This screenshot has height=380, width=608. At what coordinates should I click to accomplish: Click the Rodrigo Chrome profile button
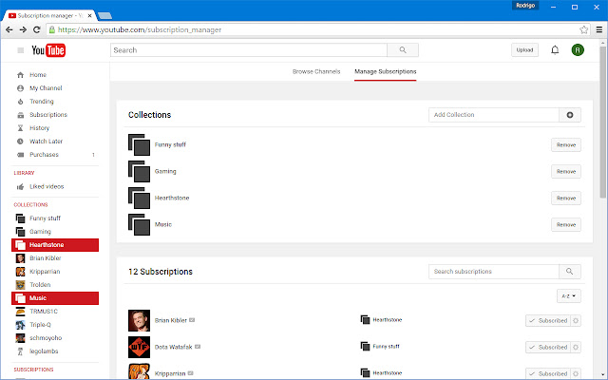pos(525,6)
